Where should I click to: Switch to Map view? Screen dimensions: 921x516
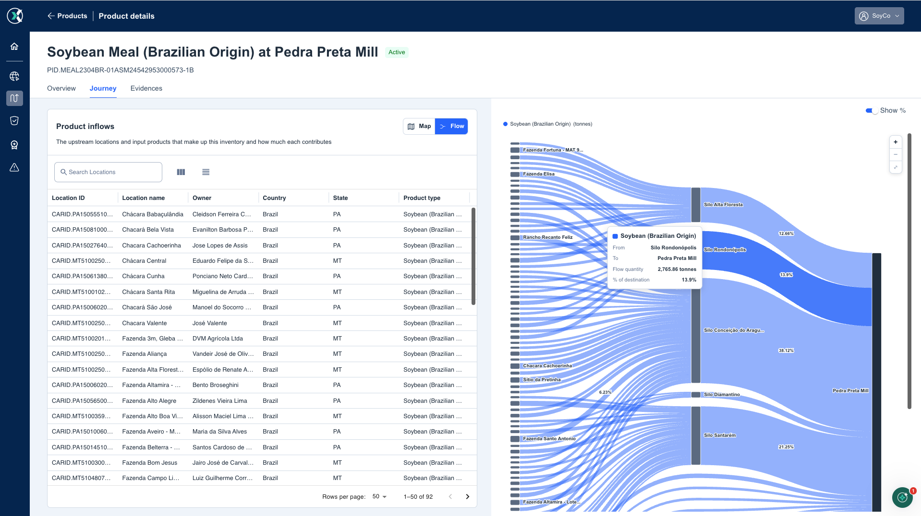[419, 126]
